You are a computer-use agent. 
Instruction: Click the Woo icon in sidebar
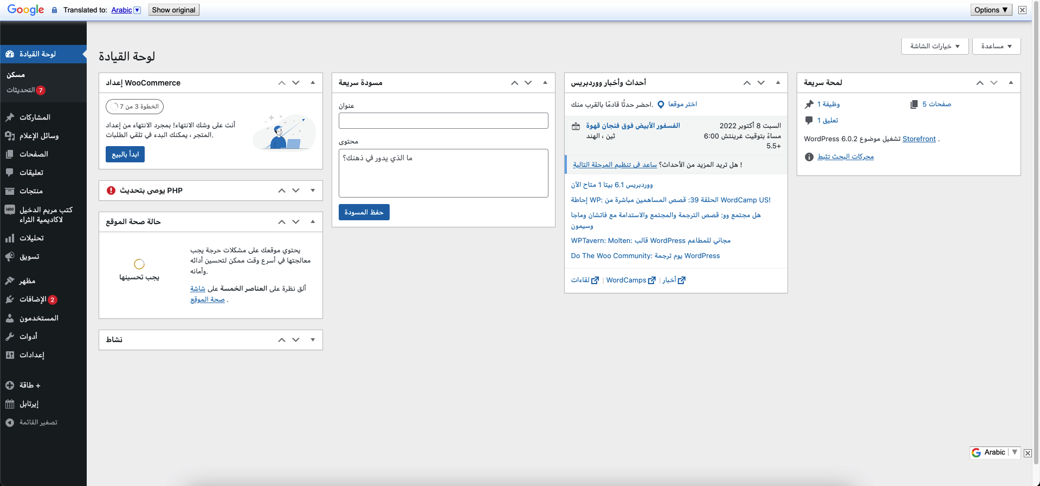tap(10, 209)
